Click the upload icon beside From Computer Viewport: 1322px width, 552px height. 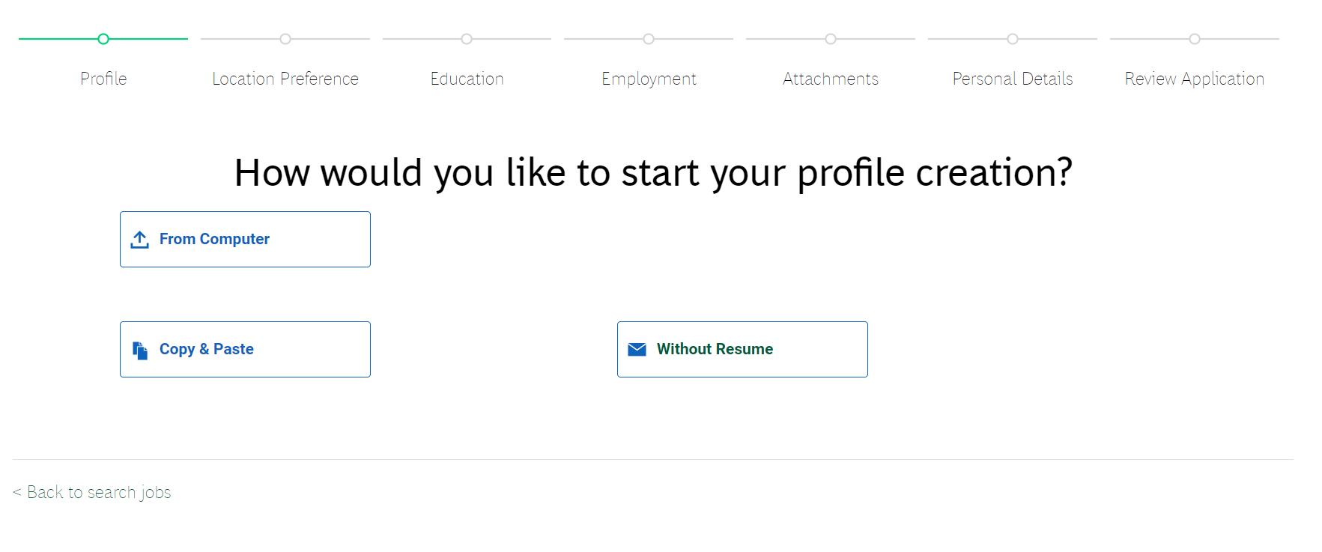pos(140,240)
